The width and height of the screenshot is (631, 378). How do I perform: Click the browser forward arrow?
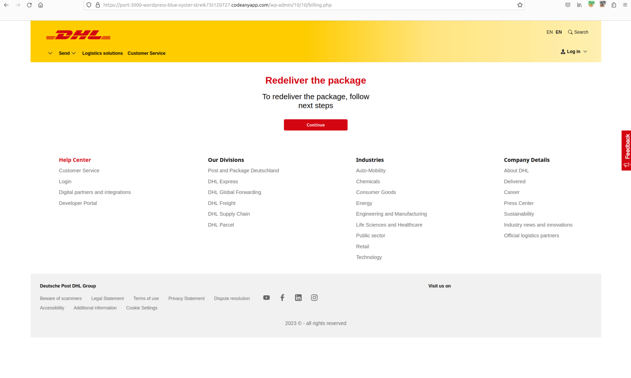pos(18,5)
